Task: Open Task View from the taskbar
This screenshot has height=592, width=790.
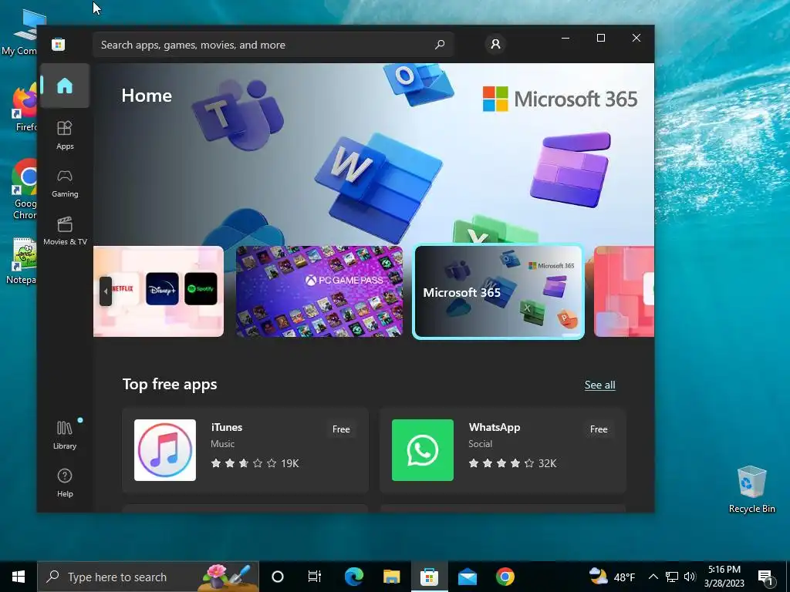Action: pyautogui.click(x=315, y=577)
